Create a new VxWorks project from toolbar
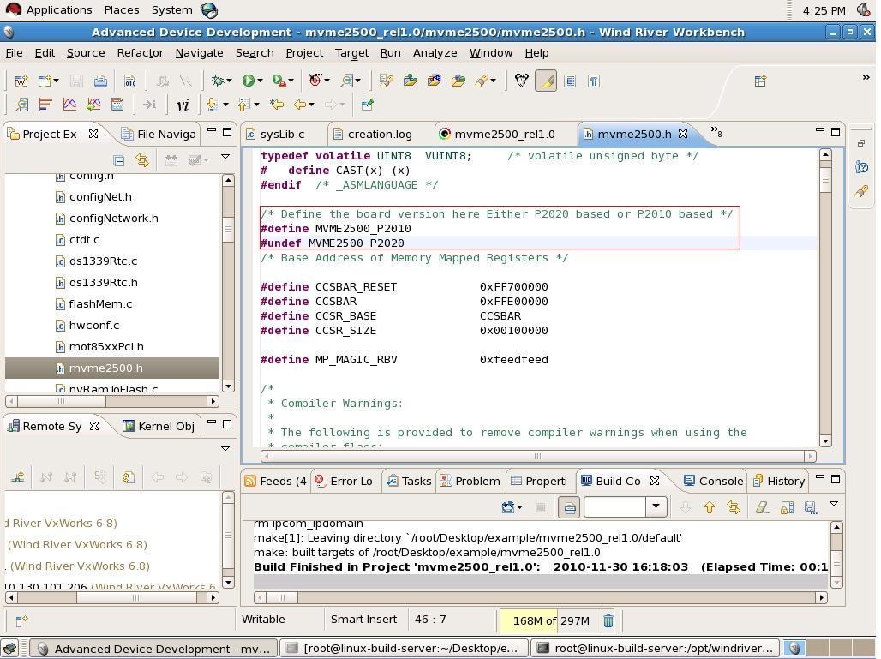Screen dimensions: 881x659 pos(21,81)
